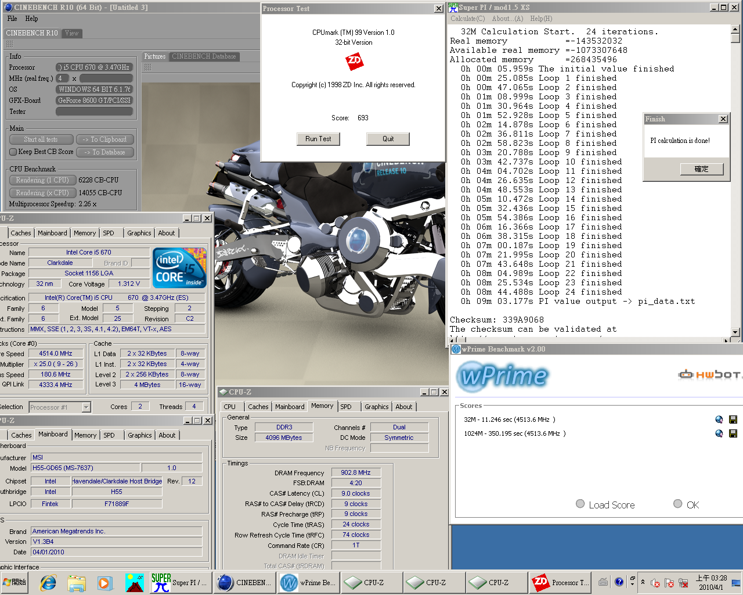Screen dimensions: 743x595
Task: Toggle the Keep Best CB Score checkbox
Action: tap(13, 152)
